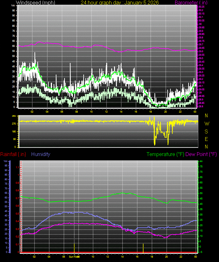This screenshot has width=219, height=262.
Task: Click the tallest wind gust spike near 02:30
Action: (x=35, y=53)
